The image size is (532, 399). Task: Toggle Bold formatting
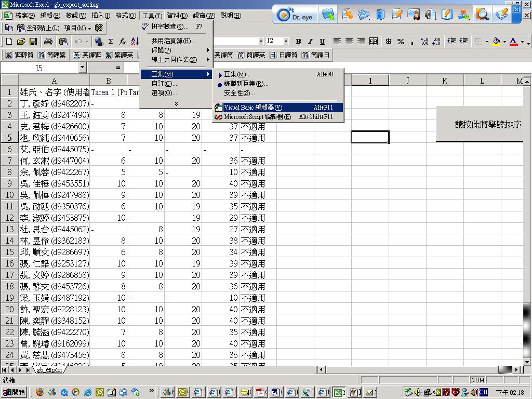point(298,42)
